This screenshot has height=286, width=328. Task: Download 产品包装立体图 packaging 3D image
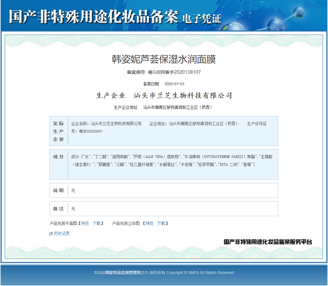pyautogui.click(x=161, y=223)
